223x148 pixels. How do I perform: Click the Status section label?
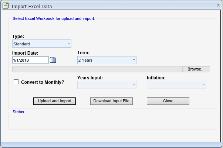coord(18,112)
